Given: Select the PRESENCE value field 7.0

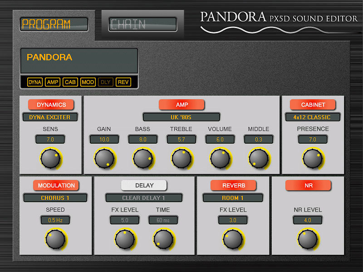Looking at the screenshot, I should coord(313,140).
